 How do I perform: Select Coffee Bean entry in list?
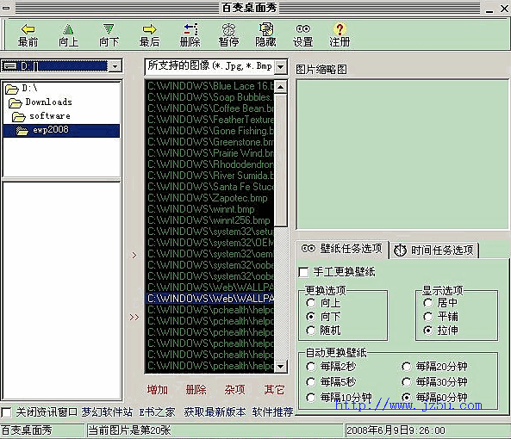point(210,108)
